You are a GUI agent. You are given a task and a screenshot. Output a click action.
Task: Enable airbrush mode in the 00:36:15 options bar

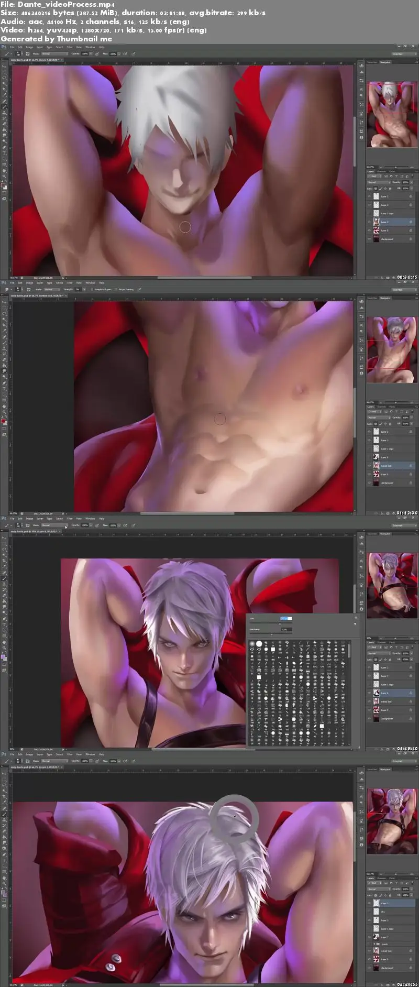[x=125, y=53]
